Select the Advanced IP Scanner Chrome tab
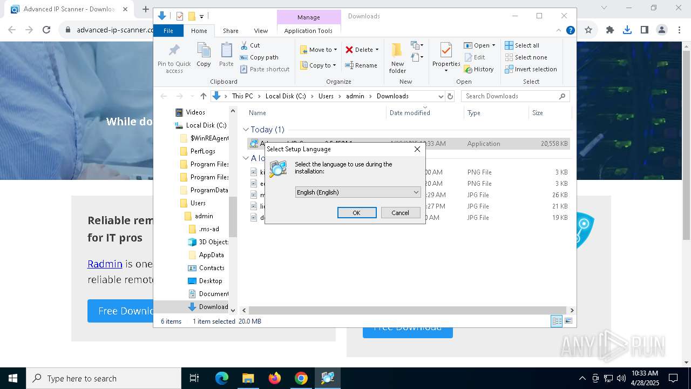Viewport: 691px width, 389px height. click(69, 9)
